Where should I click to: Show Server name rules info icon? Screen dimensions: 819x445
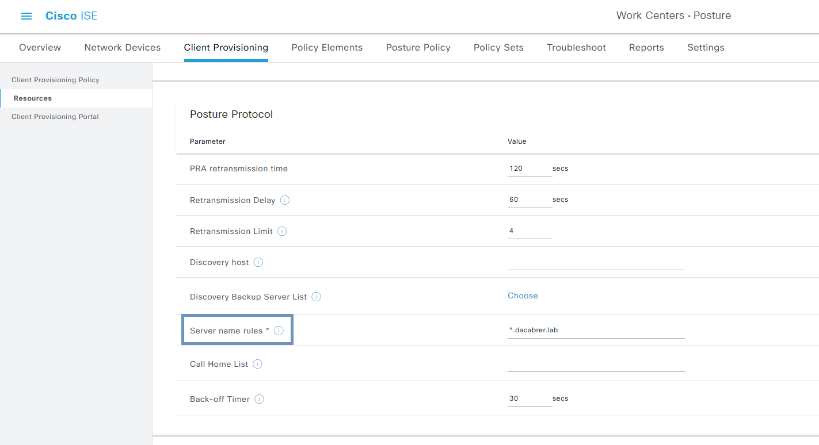(x=279, y=331)
